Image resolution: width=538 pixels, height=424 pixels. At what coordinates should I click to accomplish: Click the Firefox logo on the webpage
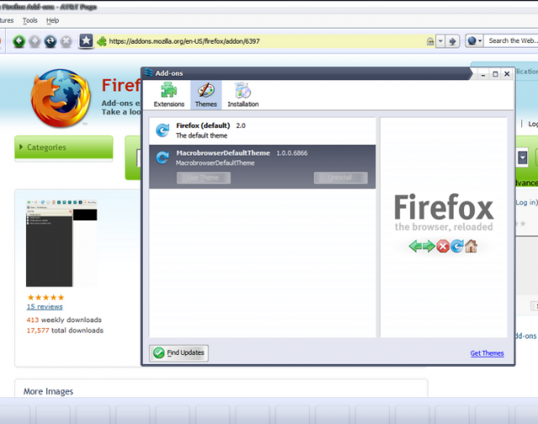61,98
